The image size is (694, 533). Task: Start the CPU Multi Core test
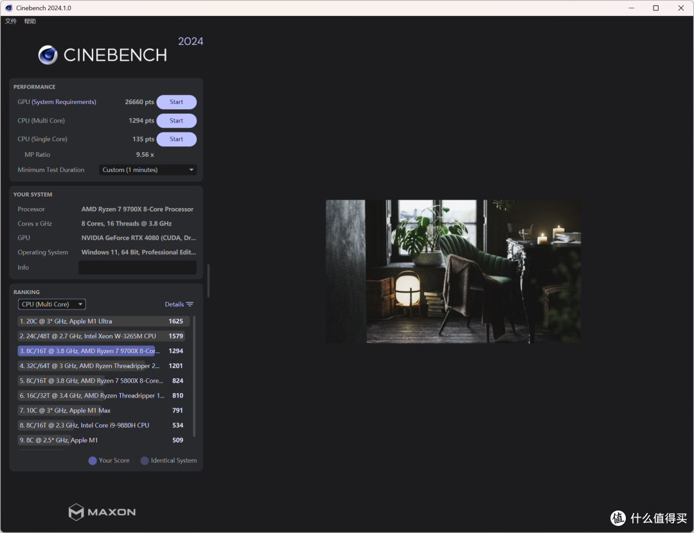(x=176, y=120)
